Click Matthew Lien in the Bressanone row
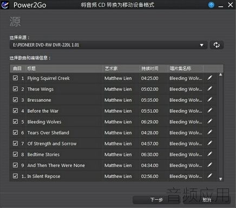Viewport: 236px width, 208px height. pos(118,100)
